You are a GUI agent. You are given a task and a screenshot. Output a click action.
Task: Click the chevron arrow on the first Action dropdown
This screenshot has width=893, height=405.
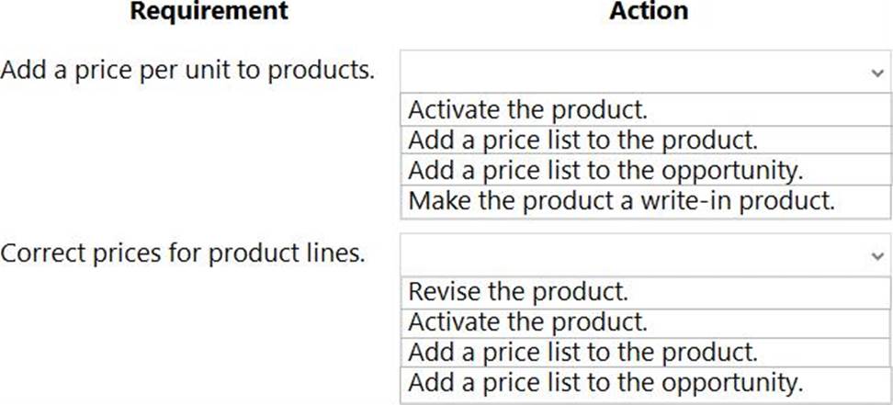[877, 73]
